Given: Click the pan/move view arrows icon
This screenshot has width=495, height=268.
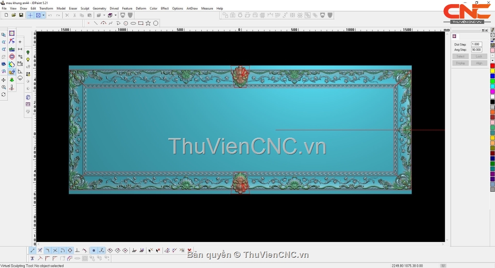Looking at the screenshot, I should click(4, 80).
